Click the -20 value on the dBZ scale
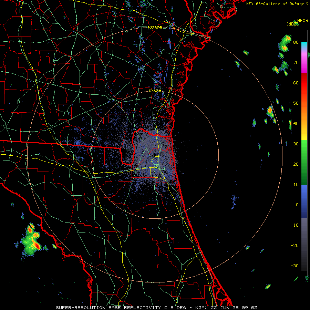Screen dimensions: 310x310 click(x=294, y=246)
